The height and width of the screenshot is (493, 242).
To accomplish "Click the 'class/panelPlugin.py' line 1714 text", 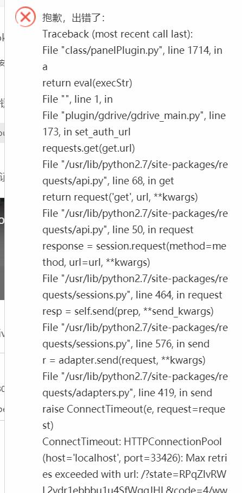I will point(132,51).
